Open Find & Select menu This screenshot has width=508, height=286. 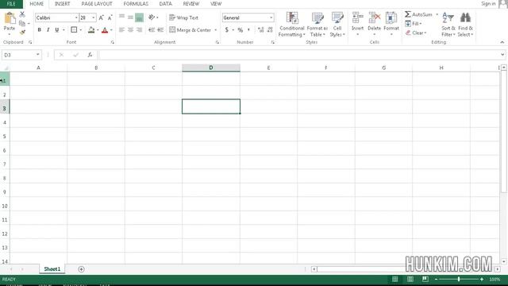(x=466, y=25)
